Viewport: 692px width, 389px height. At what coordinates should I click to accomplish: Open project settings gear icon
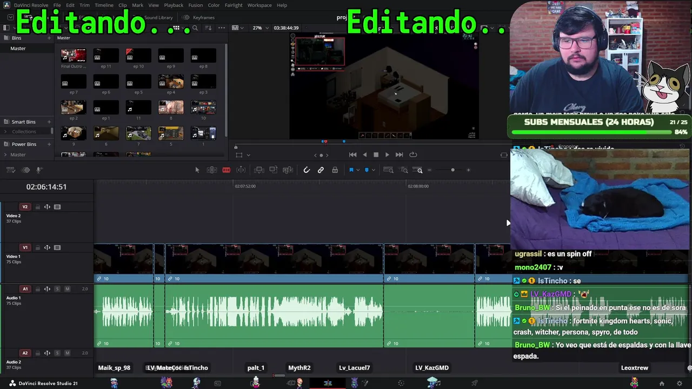(680, 384)
